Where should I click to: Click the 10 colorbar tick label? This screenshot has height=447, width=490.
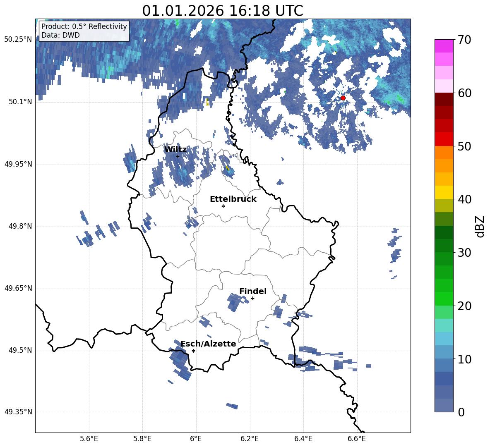[x=464, y=359]
